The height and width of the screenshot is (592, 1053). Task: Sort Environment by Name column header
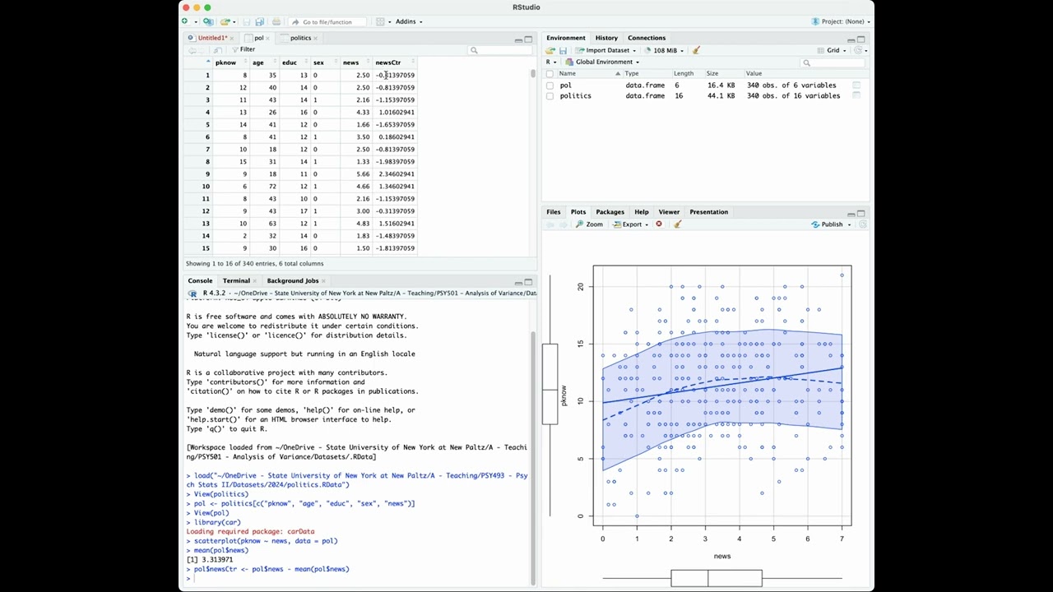point(591,74)
